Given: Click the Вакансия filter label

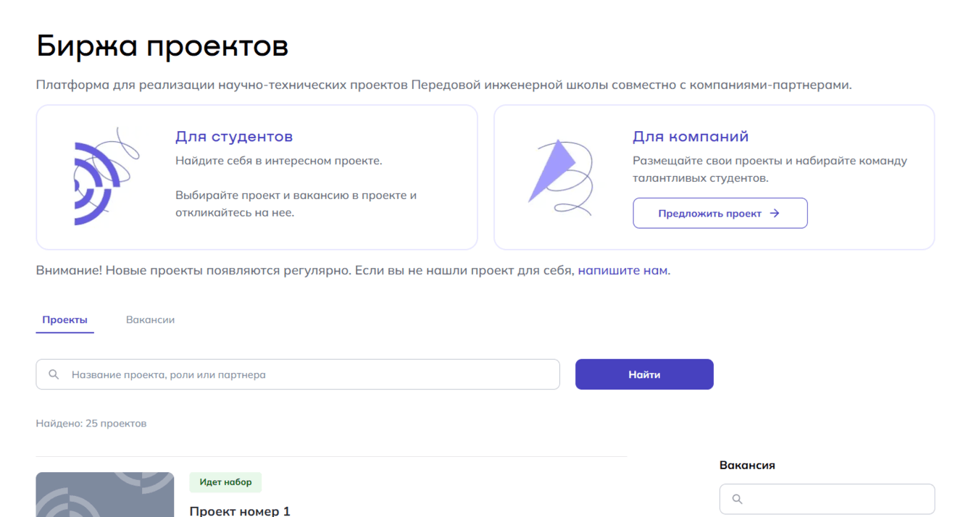Looking at the screenshot, I should pyautogui.click(x=747, y=466).
